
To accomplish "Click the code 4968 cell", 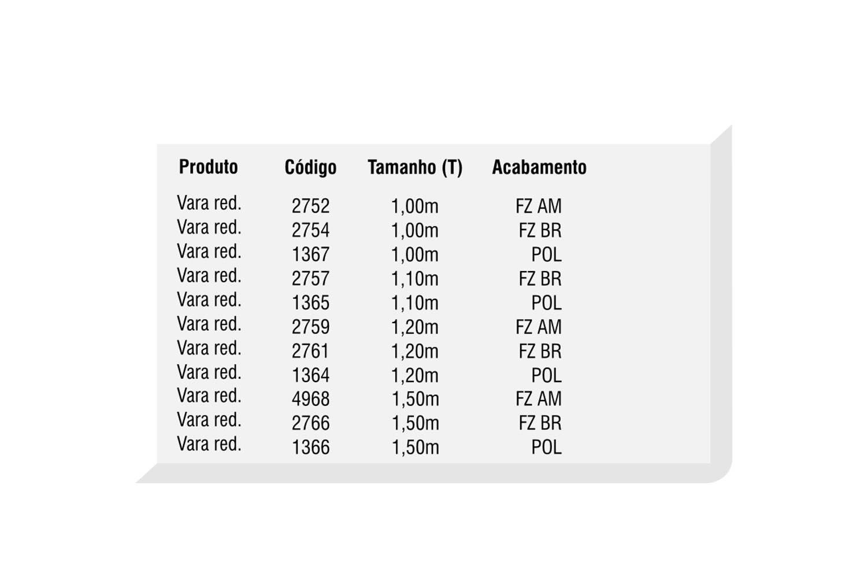I will (x=310, y=399).
